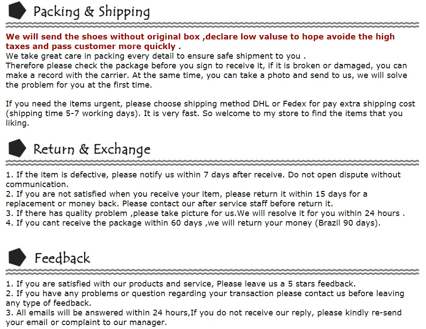Click return rule 2 about 15 days replacement
Viewport: 426px width, 329px height.
point(187,198)
